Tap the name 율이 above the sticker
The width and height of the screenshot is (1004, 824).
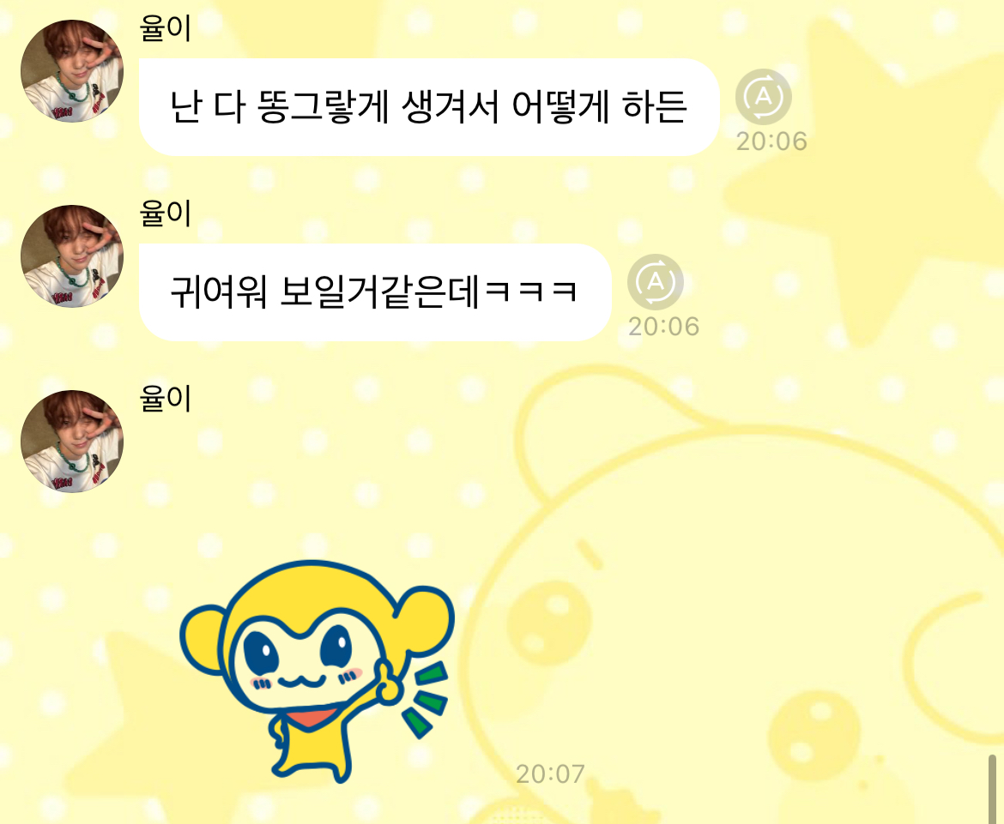pyautogui.click(x=166, y=399)
